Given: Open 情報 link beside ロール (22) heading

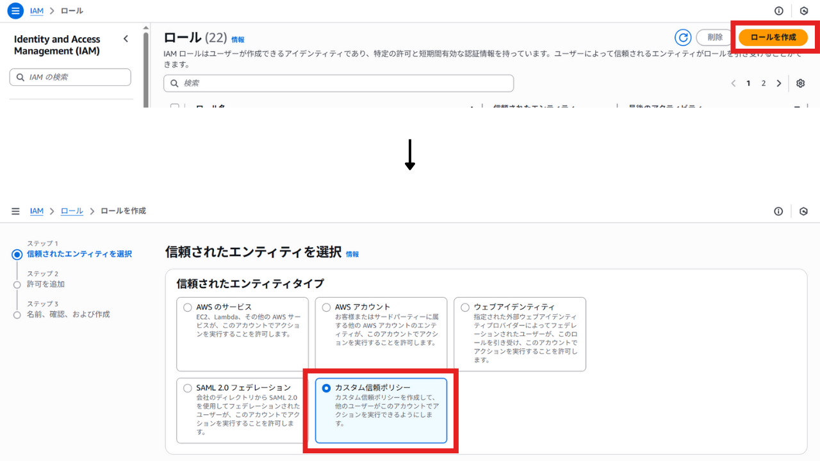Looking at the screenshot, I should [238, 40].
